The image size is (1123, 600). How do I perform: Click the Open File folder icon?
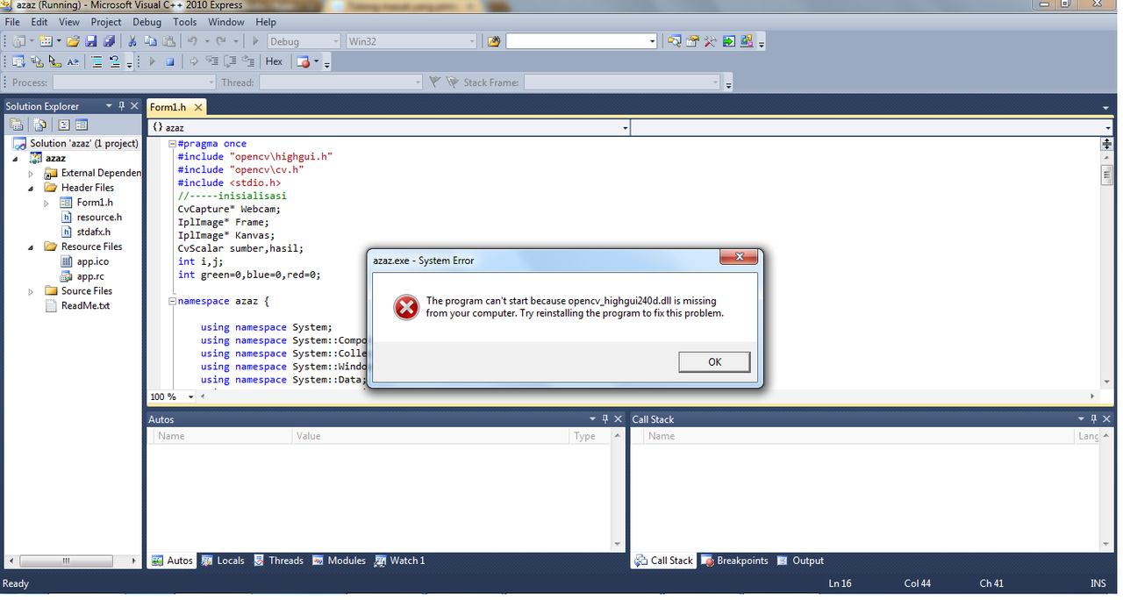tap(73, 41)
